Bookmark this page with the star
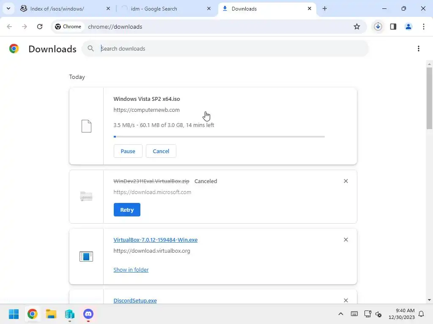Screen dimensions: 433x324 point(357,27)
